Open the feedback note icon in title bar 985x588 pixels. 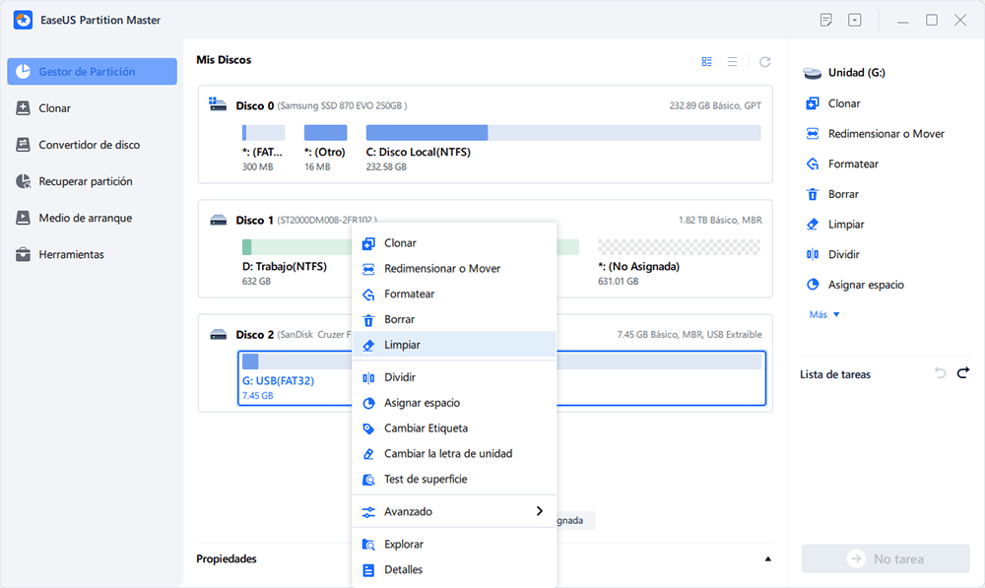(826, 20)
